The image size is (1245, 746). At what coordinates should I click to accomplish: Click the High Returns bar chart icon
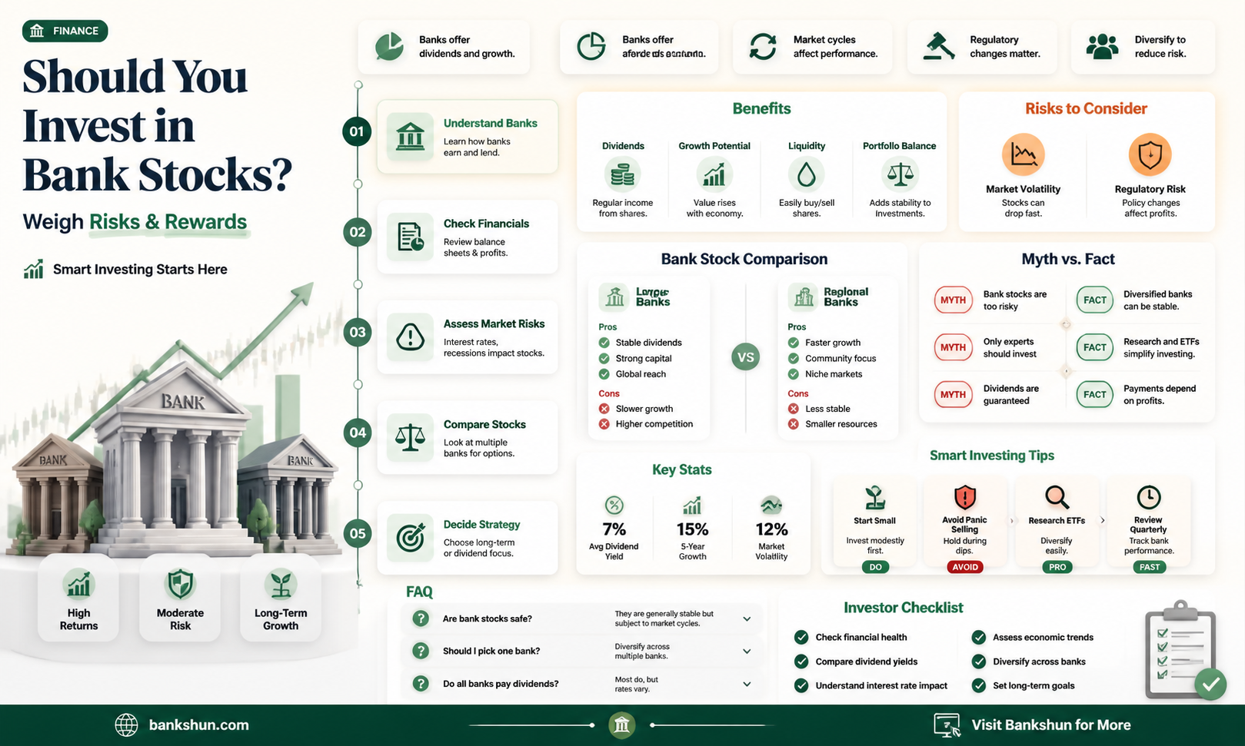[x=78, y=585]
